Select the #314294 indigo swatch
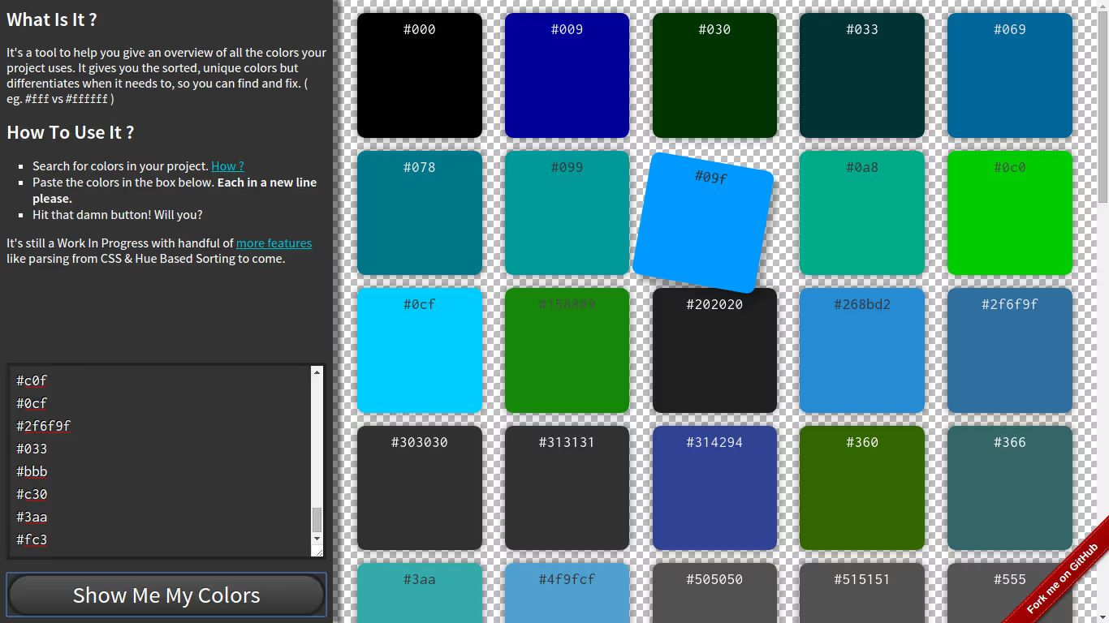The height and width of the screenshot is (623, 1109). pyautogui.click(x=714, y=488)
